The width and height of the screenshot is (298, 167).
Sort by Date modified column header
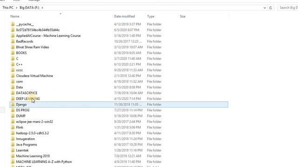tap(124, 16)
